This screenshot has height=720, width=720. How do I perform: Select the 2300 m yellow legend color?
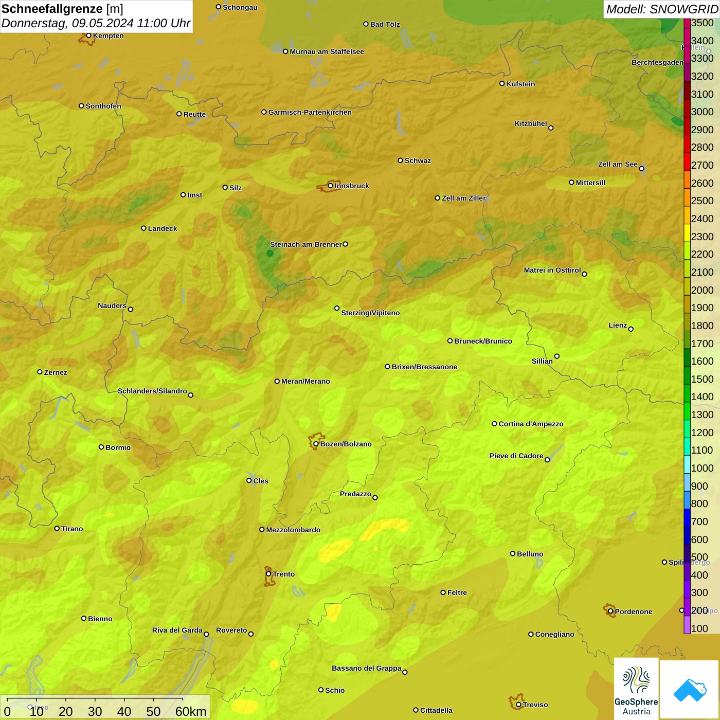click(687, 232)
